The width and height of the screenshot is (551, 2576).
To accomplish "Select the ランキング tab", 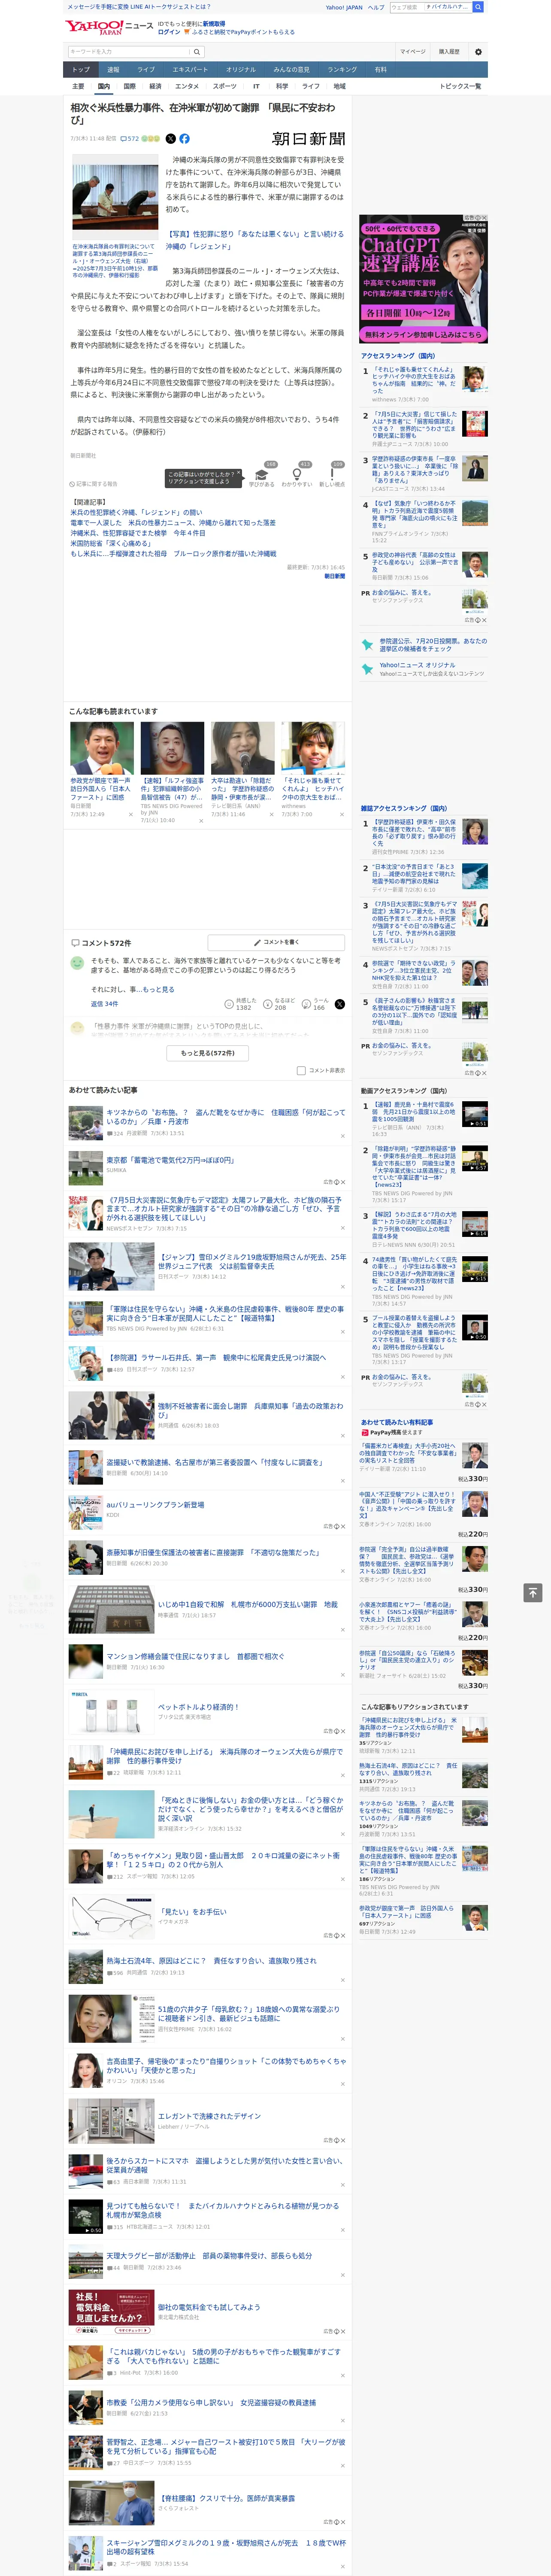I will point(342,70).
